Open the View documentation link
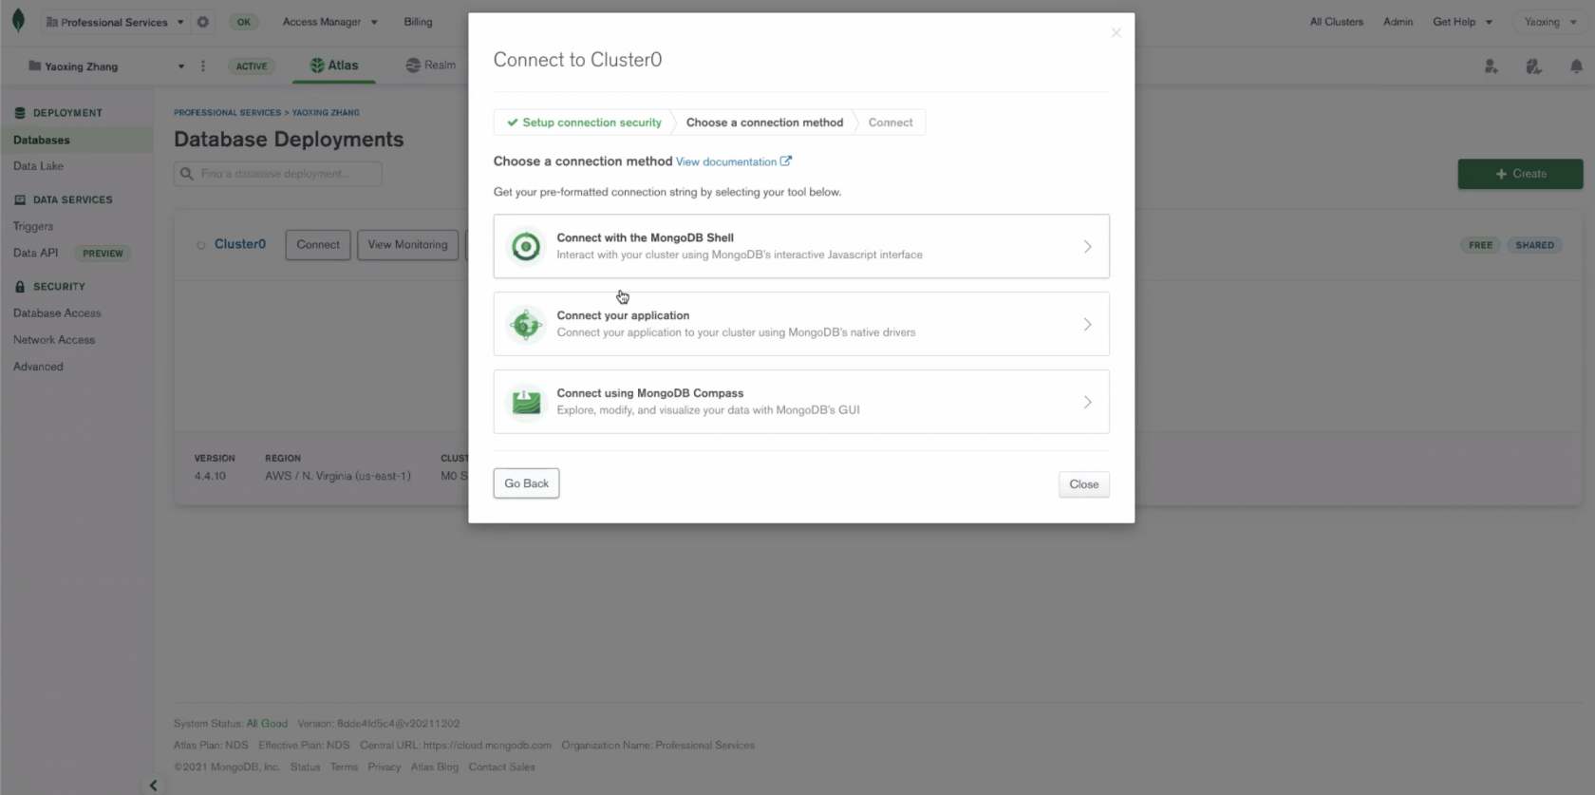Screen dimensions: 1595x795 (x=733, y=161)
